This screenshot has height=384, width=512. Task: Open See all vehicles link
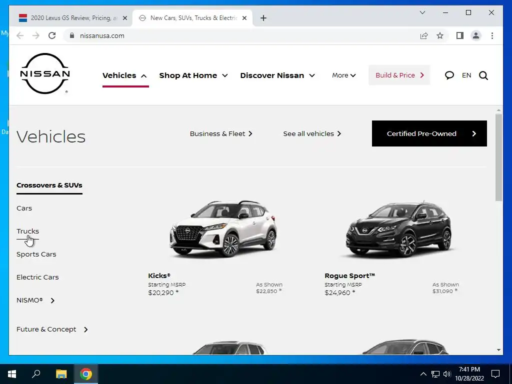(312, 133)
